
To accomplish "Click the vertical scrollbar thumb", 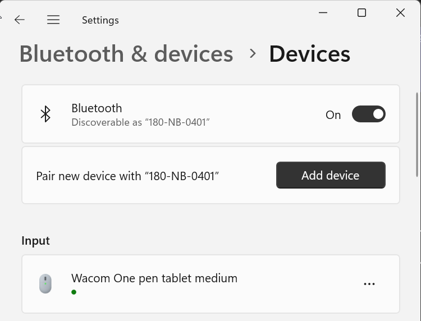I will click(x=417, y=134).
